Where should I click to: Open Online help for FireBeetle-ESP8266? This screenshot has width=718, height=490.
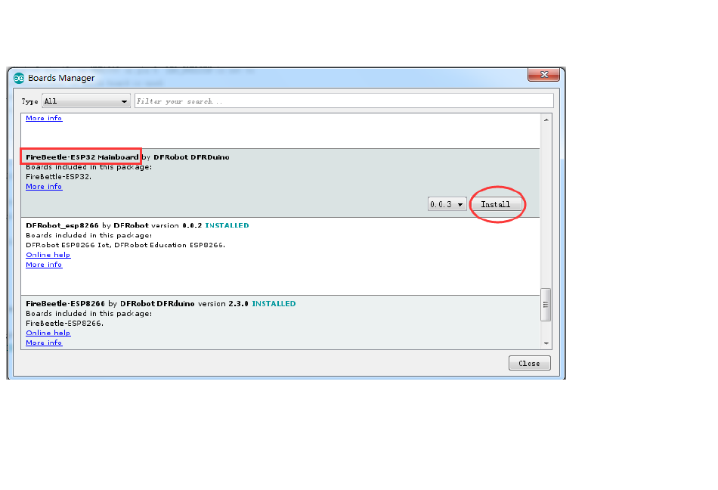click(48, 333)
